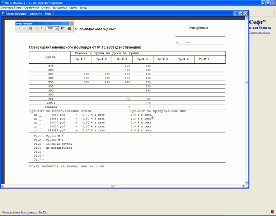Click the red status bar icon
The height and width of the screenshot is (216, 276).
point(272,212)
